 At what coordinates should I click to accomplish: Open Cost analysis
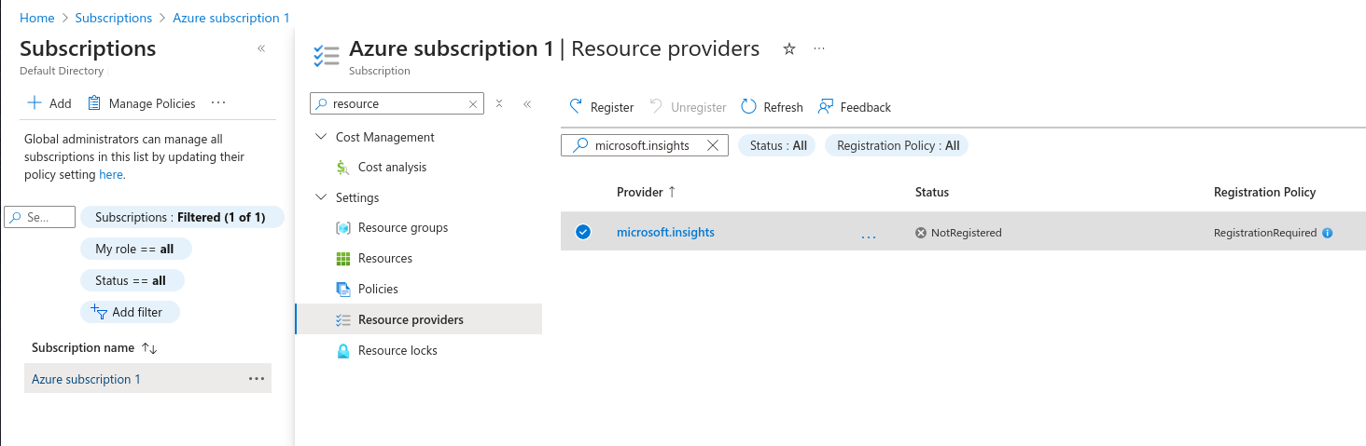click(x=392, y=167)
